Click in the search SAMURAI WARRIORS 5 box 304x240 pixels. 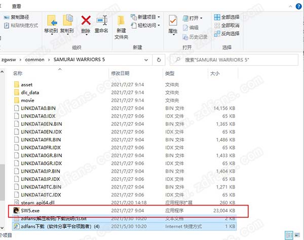234,60
